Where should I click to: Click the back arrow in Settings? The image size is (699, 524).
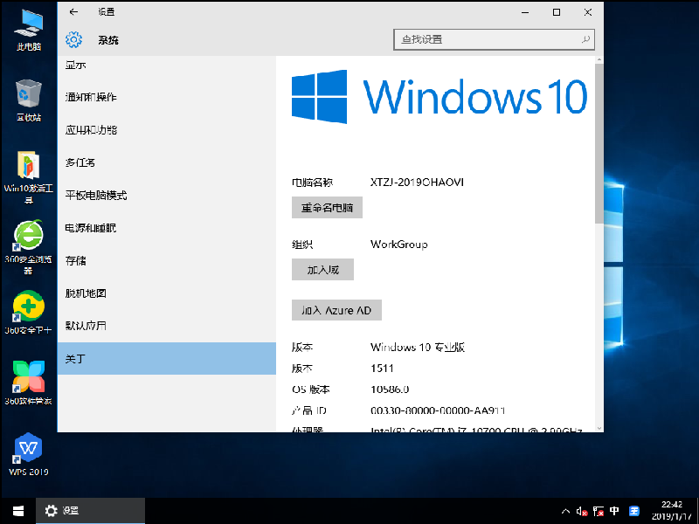73,12
